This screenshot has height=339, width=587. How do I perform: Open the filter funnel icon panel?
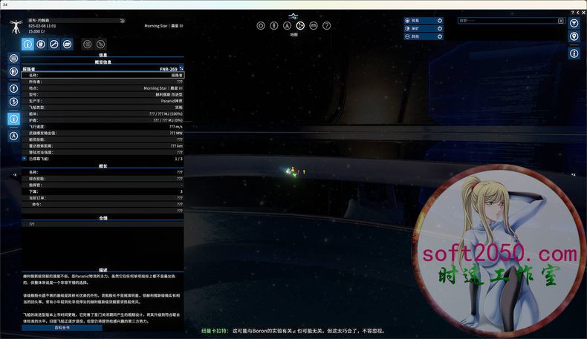tap(574, 22)
